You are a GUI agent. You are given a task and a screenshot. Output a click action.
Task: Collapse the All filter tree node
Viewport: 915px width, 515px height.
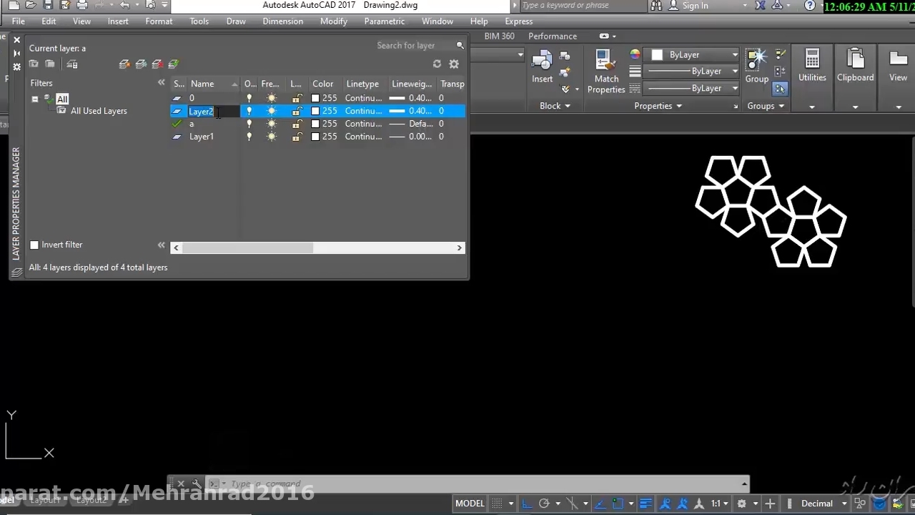click(x=35, y=99)
